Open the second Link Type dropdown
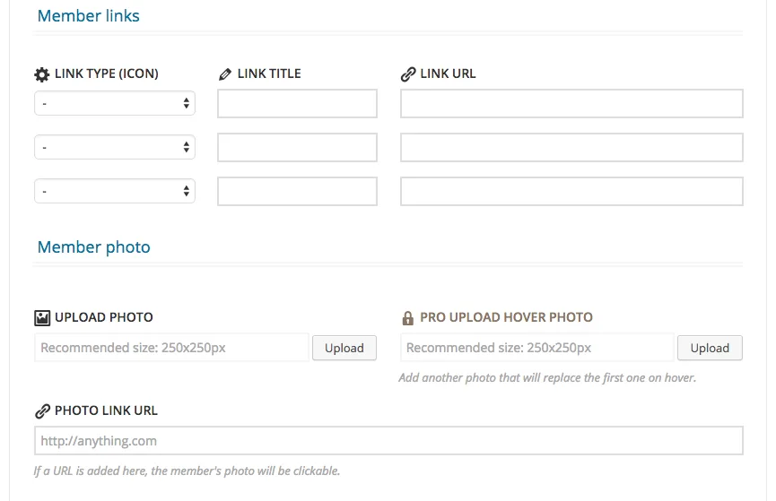 [x=115, y=147]
